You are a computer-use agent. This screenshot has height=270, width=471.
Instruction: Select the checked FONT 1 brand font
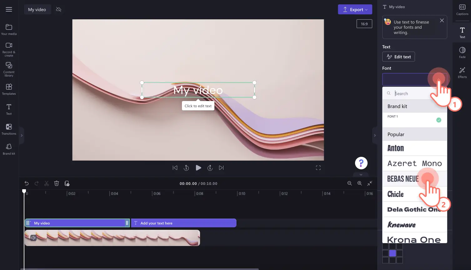(x=415, y=120)
